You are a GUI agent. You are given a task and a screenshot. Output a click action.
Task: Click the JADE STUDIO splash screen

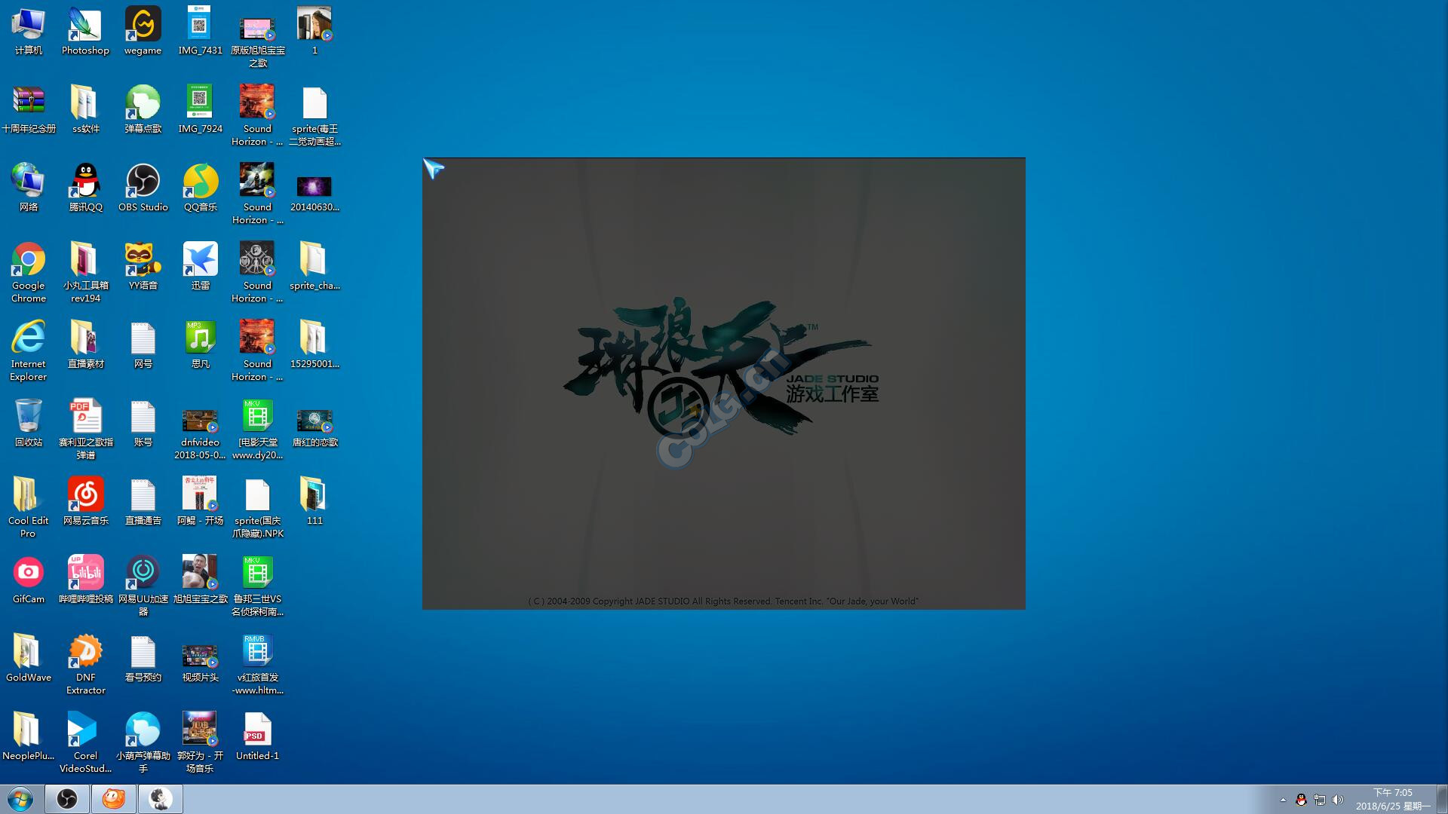(723, 383)
